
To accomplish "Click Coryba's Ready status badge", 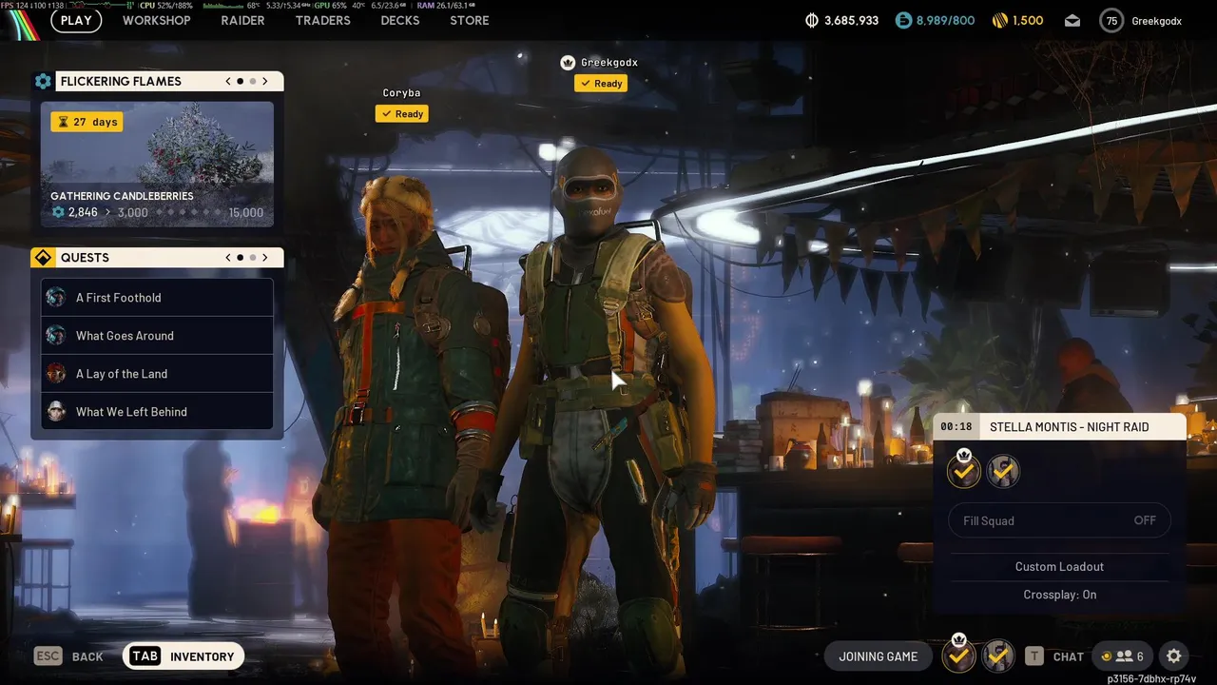I will pyautogui.click(x=402, y=114).
